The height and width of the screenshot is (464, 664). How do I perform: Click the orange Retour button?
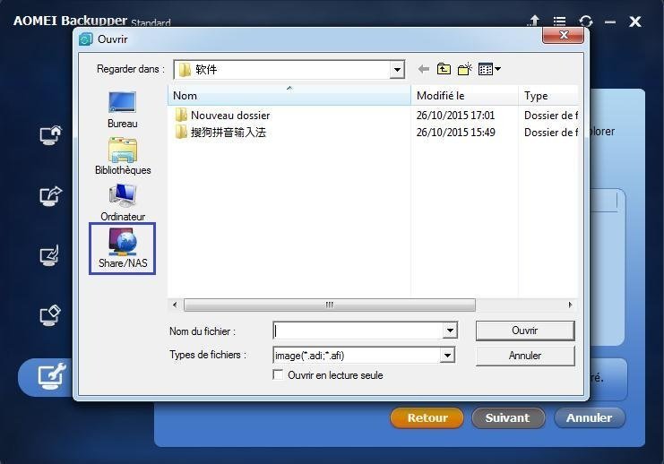coord(427,417)
